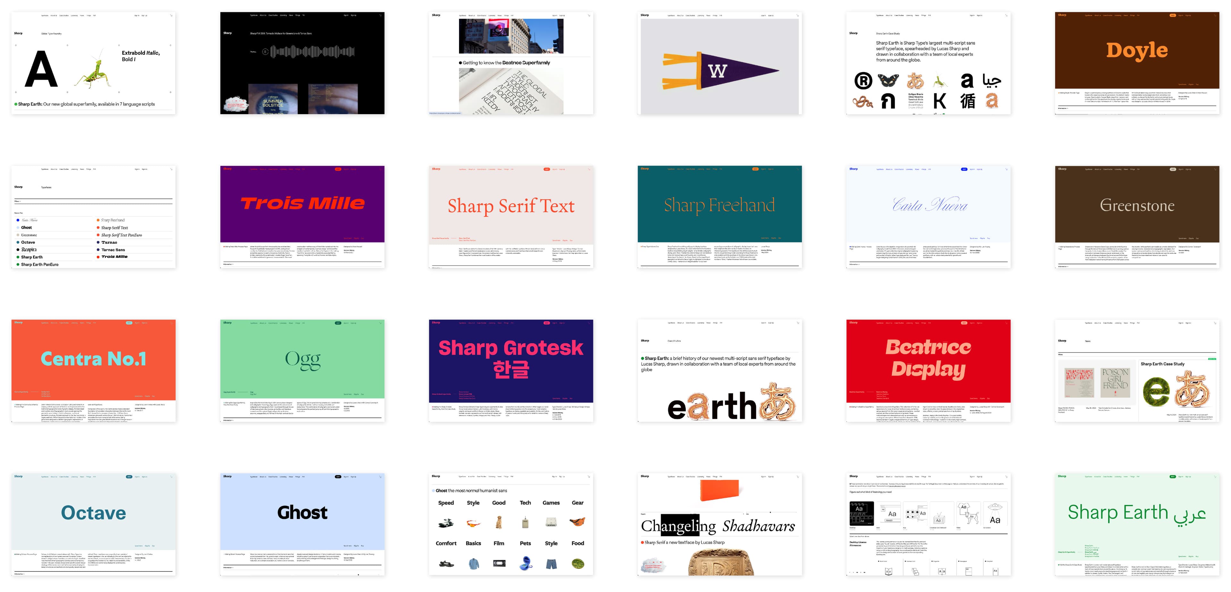Screen dimensions: 1231x592
Task: Click Sign In on the Global Type Foundry page
Action: click(x=137, y=15)
